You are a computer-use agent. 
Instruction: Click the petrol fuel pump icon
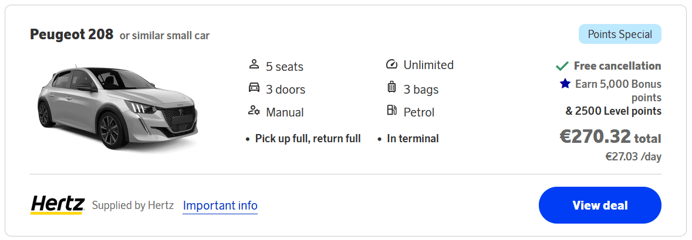pyautogui.click(x=391, y=111)
